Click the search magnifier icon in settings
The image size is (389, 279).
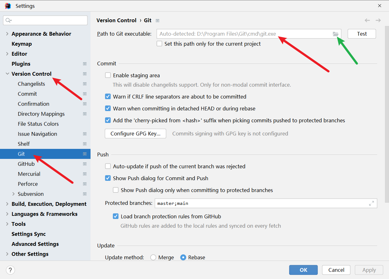pyautogui.click(x=8, y=20)
